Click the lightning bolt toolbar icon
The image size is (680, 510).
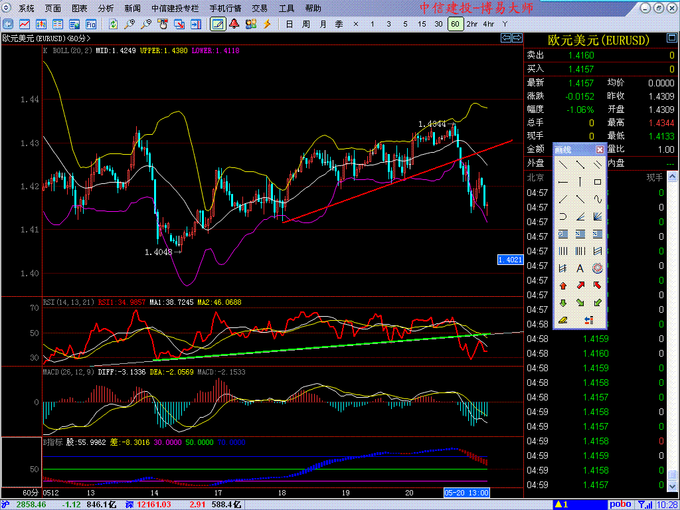[267, 24]
